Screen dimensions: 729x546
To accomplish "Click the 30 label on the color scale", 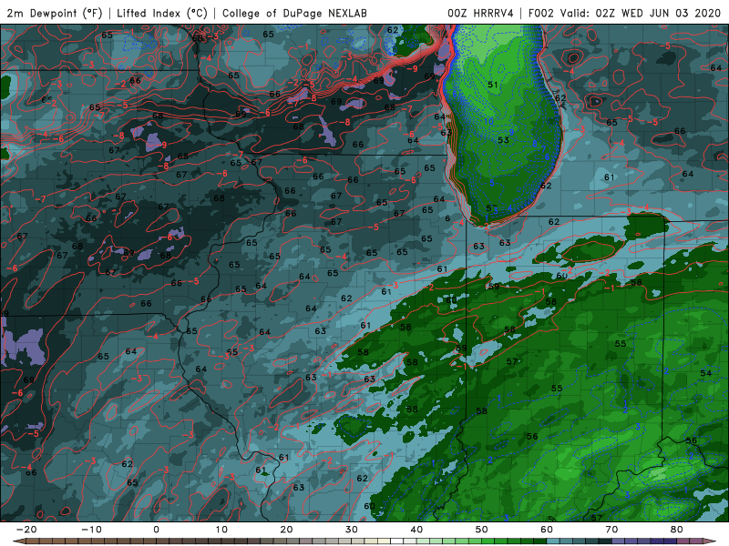I will (352, 530).
